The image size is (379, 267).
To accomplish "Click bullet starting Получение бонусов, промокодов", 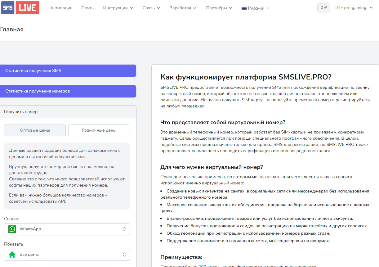I will [267, 226].
